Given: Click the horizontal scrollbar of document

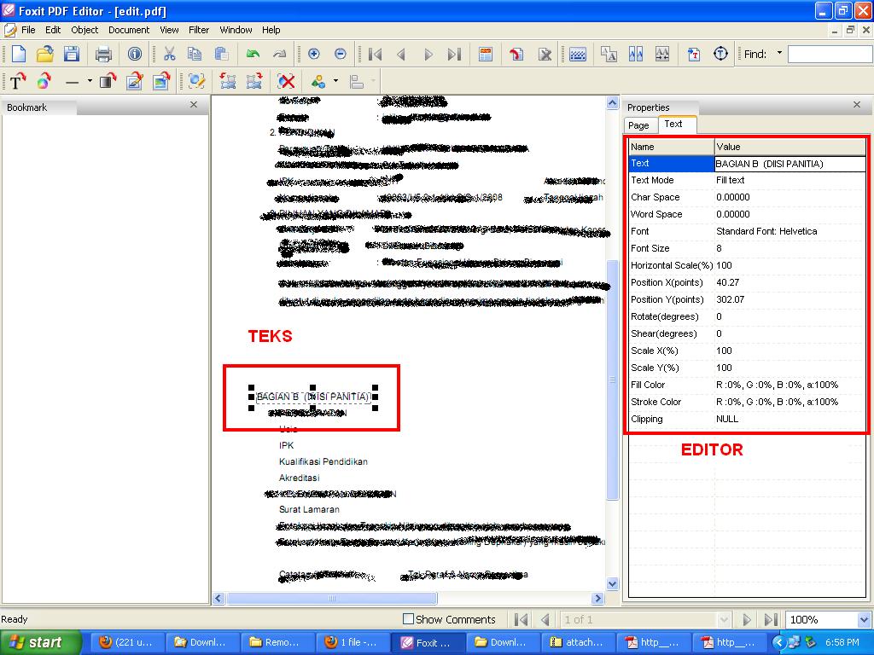Looking at the screenshot, I should [x=332, y=598].
